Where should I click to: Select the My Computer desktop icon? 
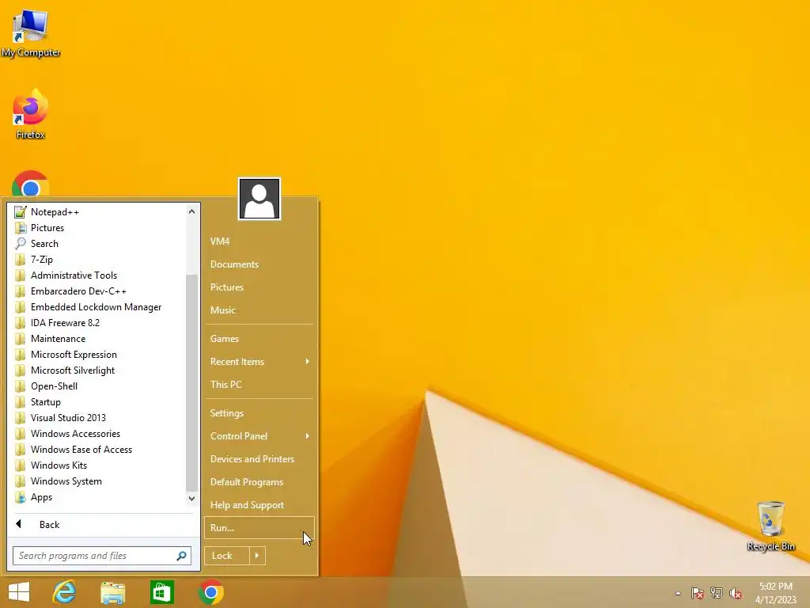click(31, 32)
